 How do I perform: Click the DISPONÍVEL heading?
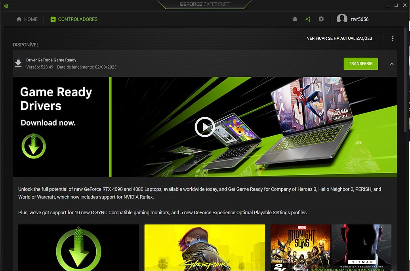(x=26, y=45)
